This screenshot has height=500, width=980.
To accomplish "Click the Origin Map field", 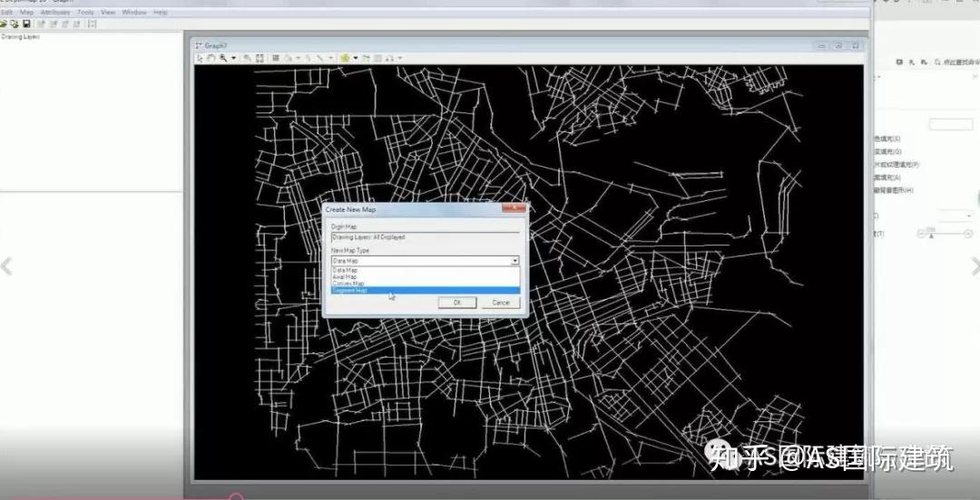I will [425, 237].
